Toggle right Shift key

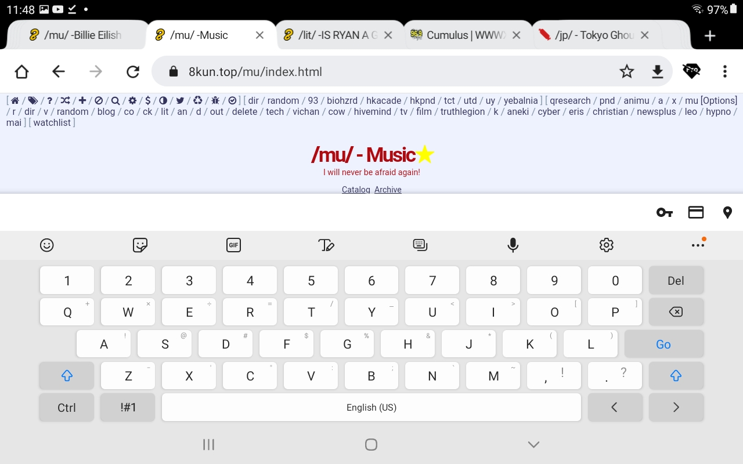click(x=676, y=376)
